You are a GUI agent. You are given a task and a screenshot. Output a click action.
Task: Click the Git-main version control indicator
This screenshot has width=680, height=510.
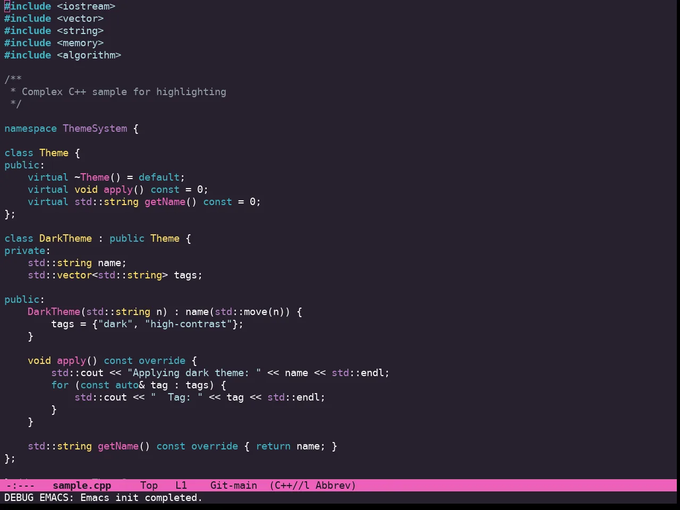tap(234, 486)
